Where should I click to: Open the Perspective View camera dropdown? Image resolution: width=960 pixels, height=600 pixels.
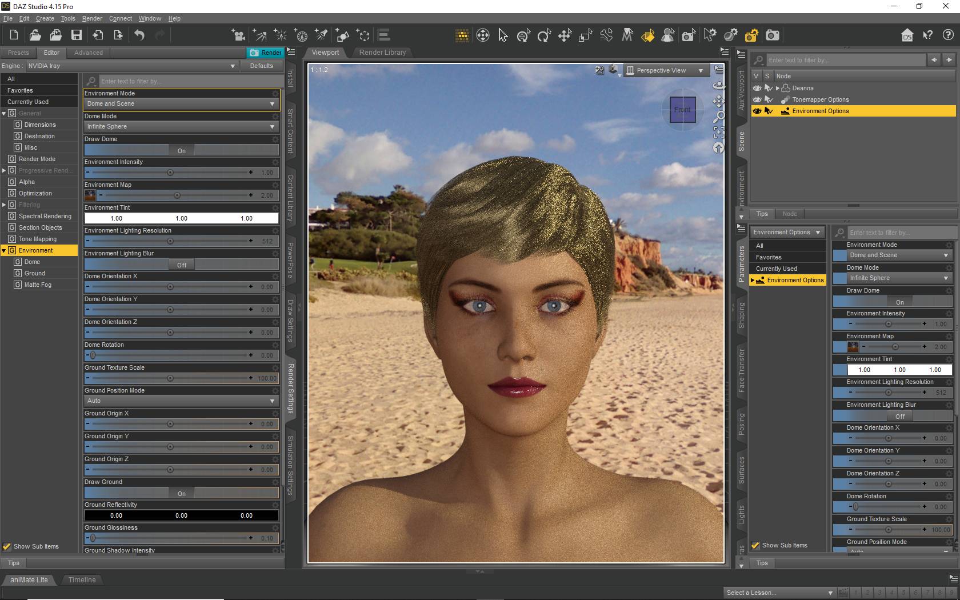point(666,70)
